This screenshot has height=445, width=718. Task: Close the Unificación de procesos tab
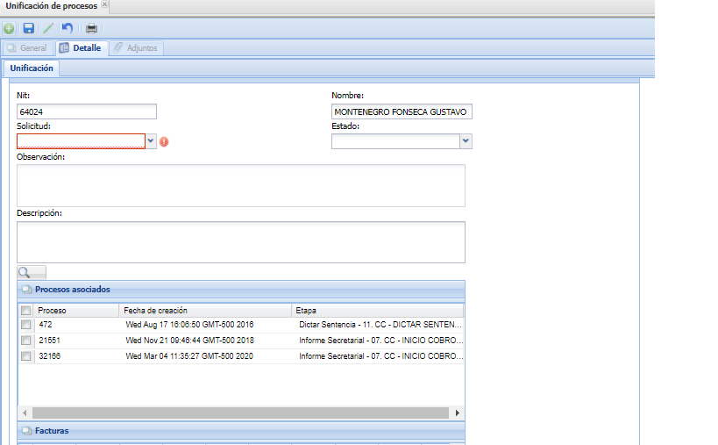click(x=105, y=5)
